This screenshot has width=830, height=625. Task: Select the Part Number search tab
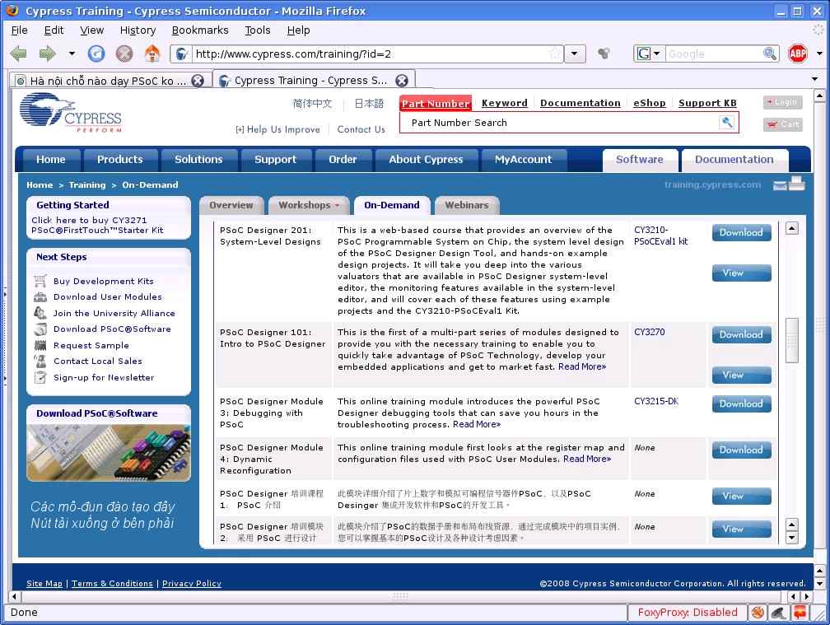pos(435,103)
